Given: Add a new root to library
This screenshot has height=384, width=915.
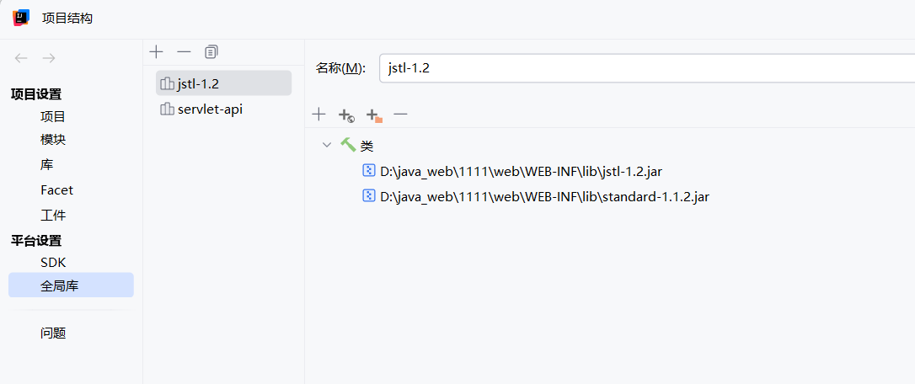Looking at the screenshot, I should tap(318, 115).
